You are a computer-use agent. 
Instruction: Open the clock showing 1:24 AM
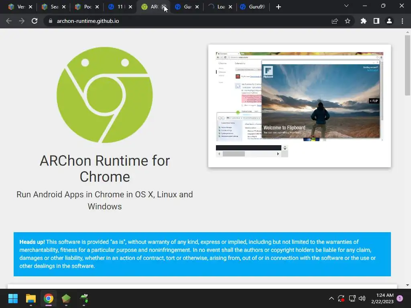[x=383, y=298]
